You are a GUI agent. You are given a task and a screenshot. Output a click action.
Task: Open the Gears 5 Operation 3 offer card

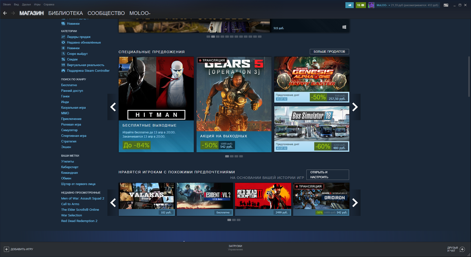point(234,104)
